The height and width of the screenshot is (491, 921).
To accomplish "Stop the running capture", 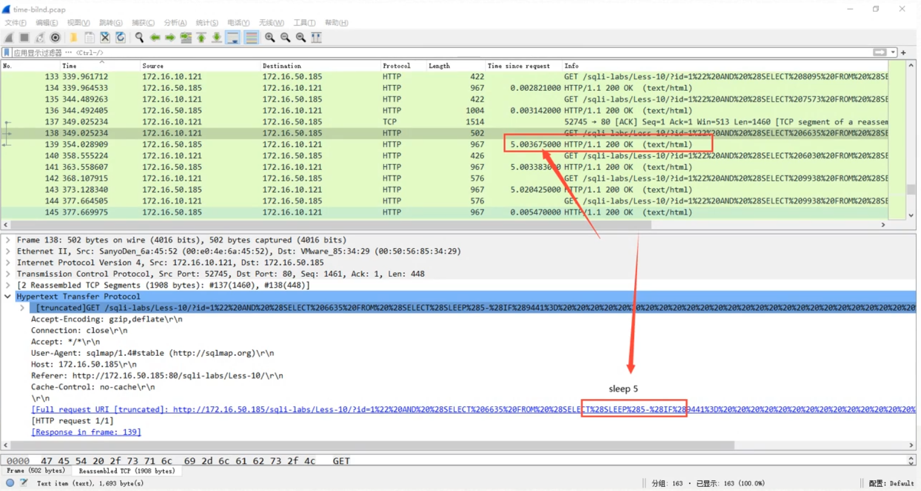I will pyautogui.click(x=25, y=37).
